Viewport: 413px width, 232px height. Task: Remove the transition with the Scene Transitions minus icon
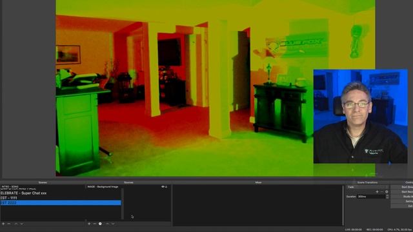point(381,192)
